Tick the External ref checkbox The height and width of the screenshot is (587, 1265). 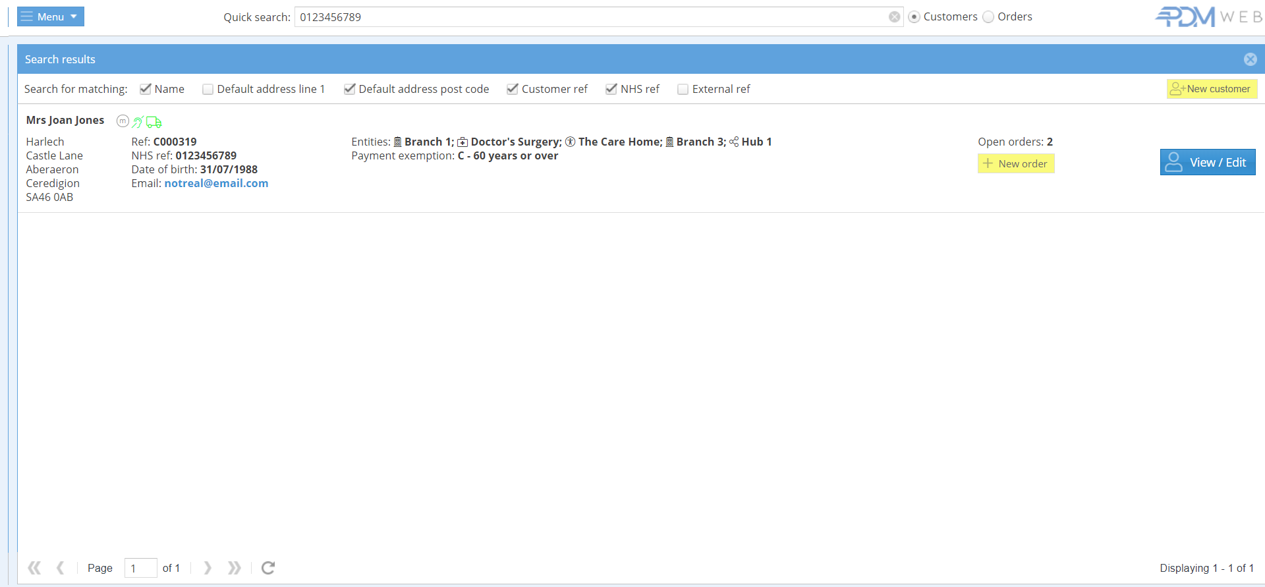point(683,89)
